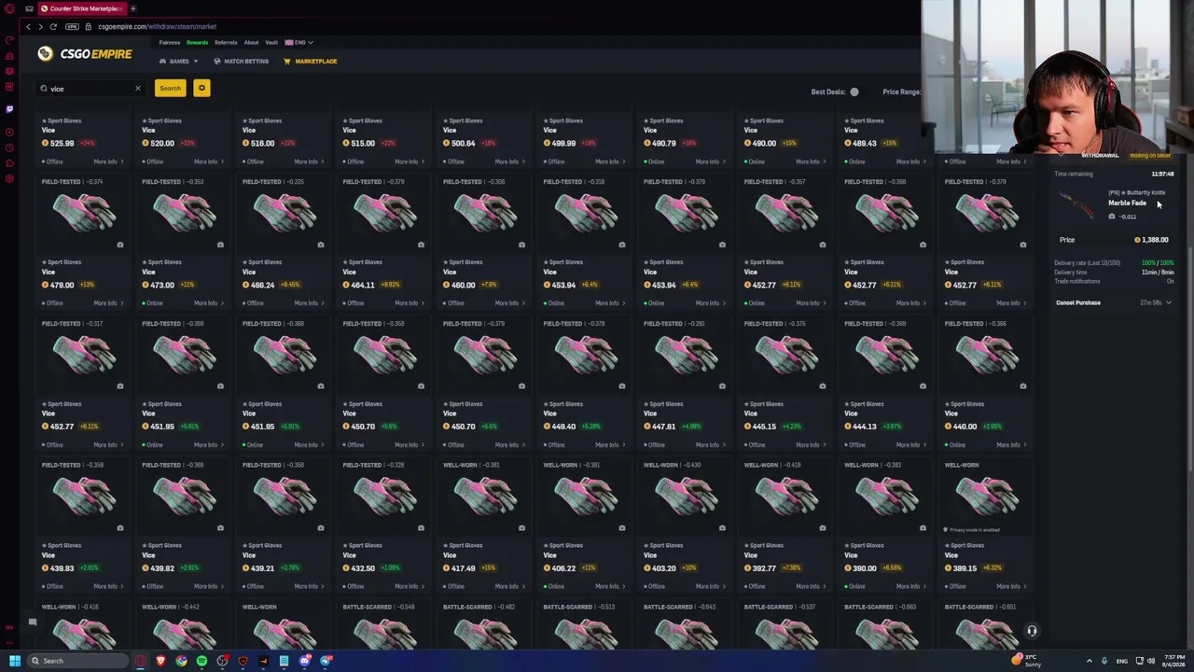Viewport: 1194px width, 672px height.
Task: Click the 1,388.00 price in the withdrawal panel
Action: tap(1151, 240)
